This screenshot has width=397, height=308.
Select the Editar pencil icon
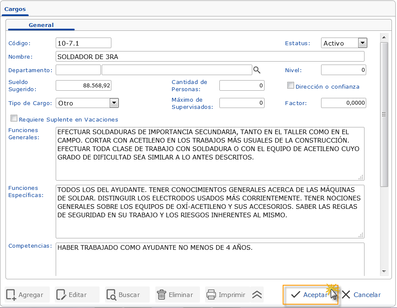tap(62, 294)
